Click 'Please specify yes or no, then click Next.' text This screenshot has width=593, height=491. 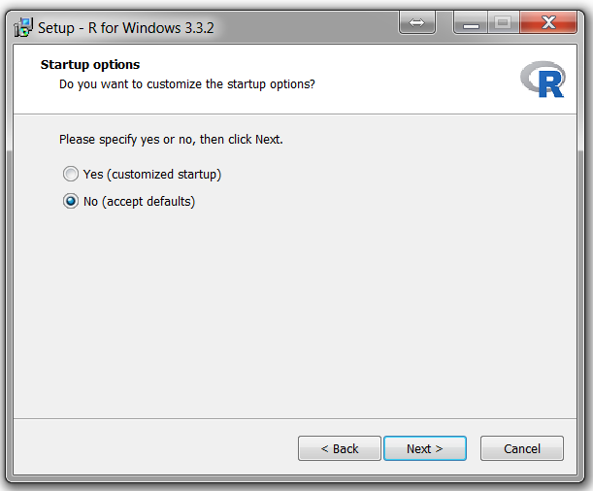pos(171,140)
